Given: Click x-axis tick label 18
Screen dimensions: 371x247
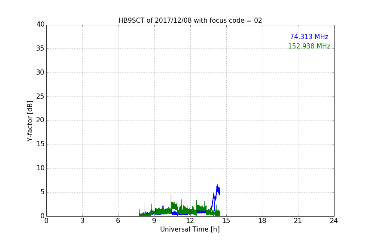Looking at the screenshot, I should click(262, 221).
